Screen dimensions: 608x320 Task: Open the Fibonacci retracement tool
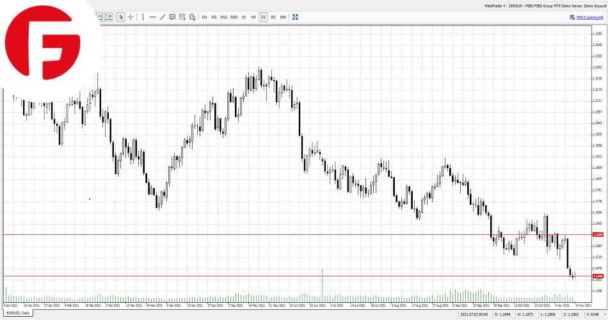(182, 17)
